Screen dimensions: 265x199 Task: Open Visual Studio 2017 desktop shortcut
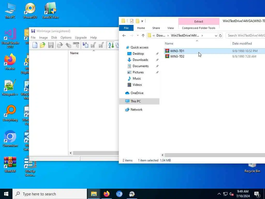10,38
